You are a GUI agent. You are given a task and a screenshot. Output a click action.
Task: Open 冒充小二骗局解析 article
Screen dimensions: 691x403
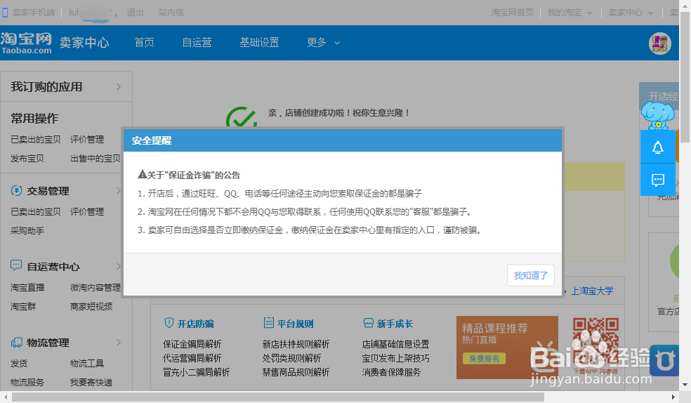click(x=197, y=372)
